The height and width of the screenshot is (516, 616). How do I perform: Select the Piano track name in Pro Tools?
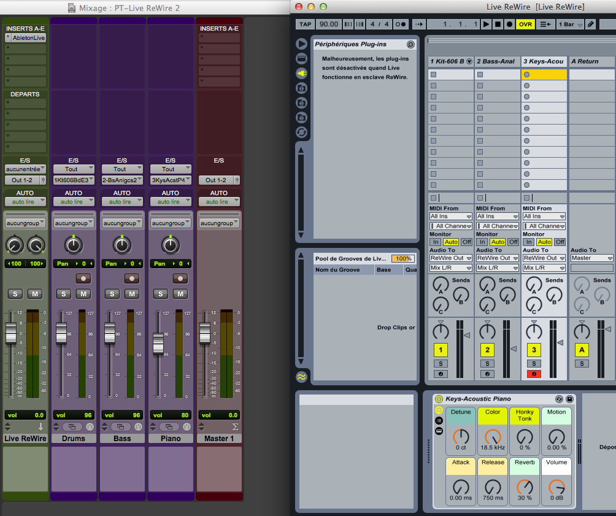coord(171,439)
